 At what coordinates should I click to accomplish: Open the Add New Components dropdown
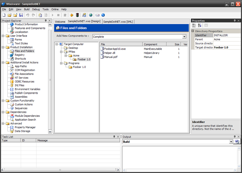point(184,37)
